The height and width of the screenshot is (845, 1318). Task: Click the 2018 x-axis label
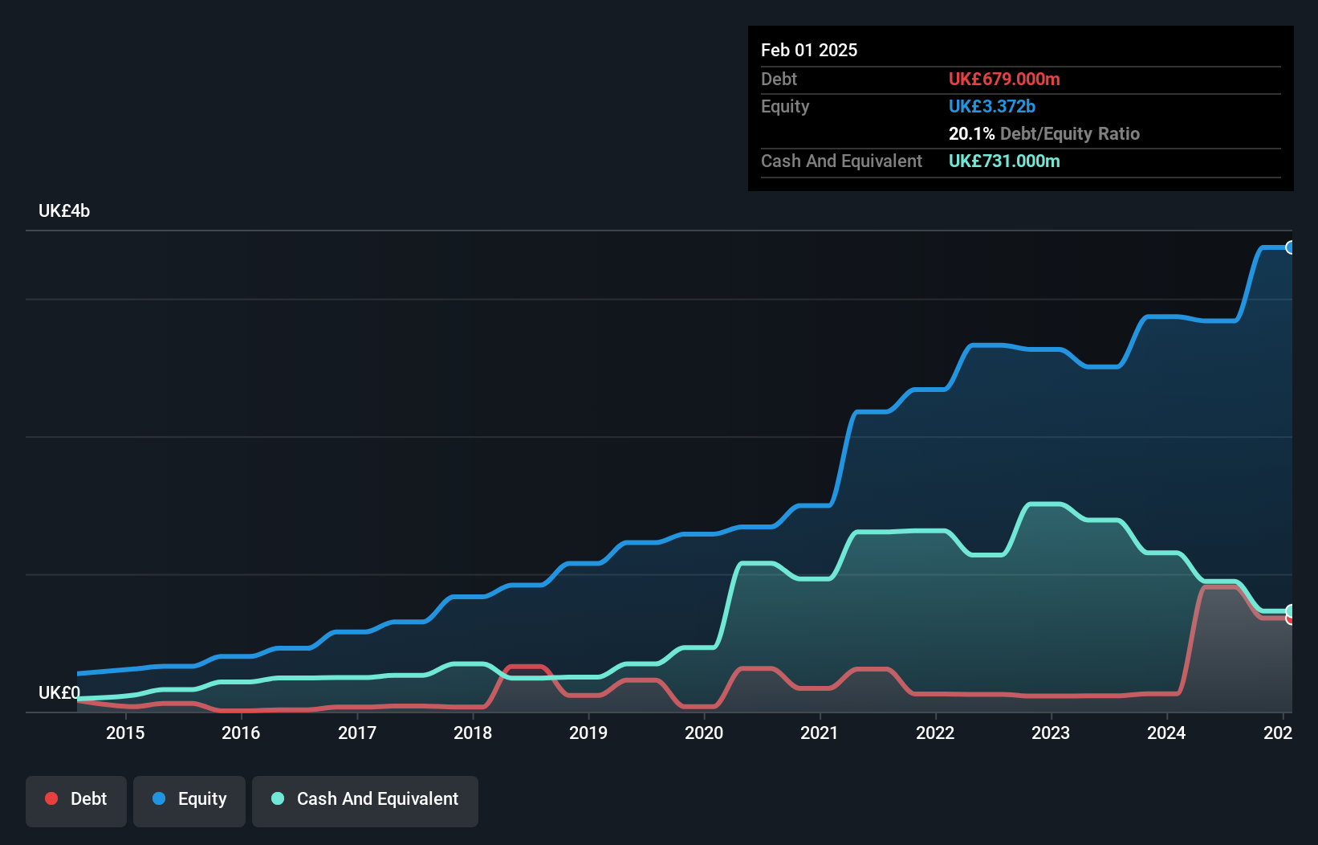[473, 733]
